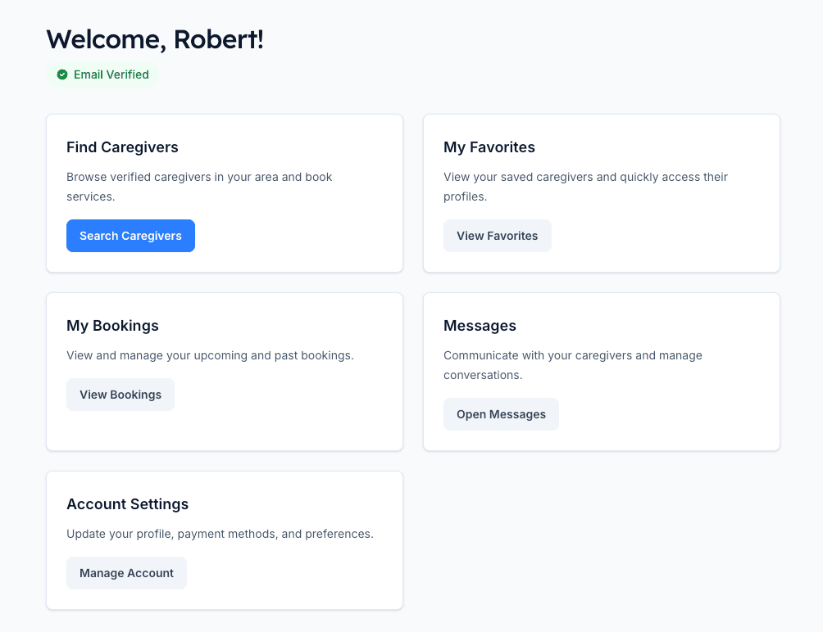Open Messages via its button

(x=501, y=414)
